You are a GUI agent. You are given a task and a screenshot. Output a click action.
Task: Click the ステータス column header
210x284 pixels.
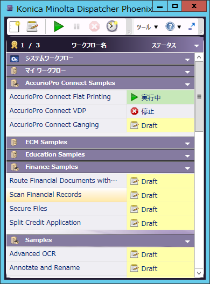click(x=164, y=45)
